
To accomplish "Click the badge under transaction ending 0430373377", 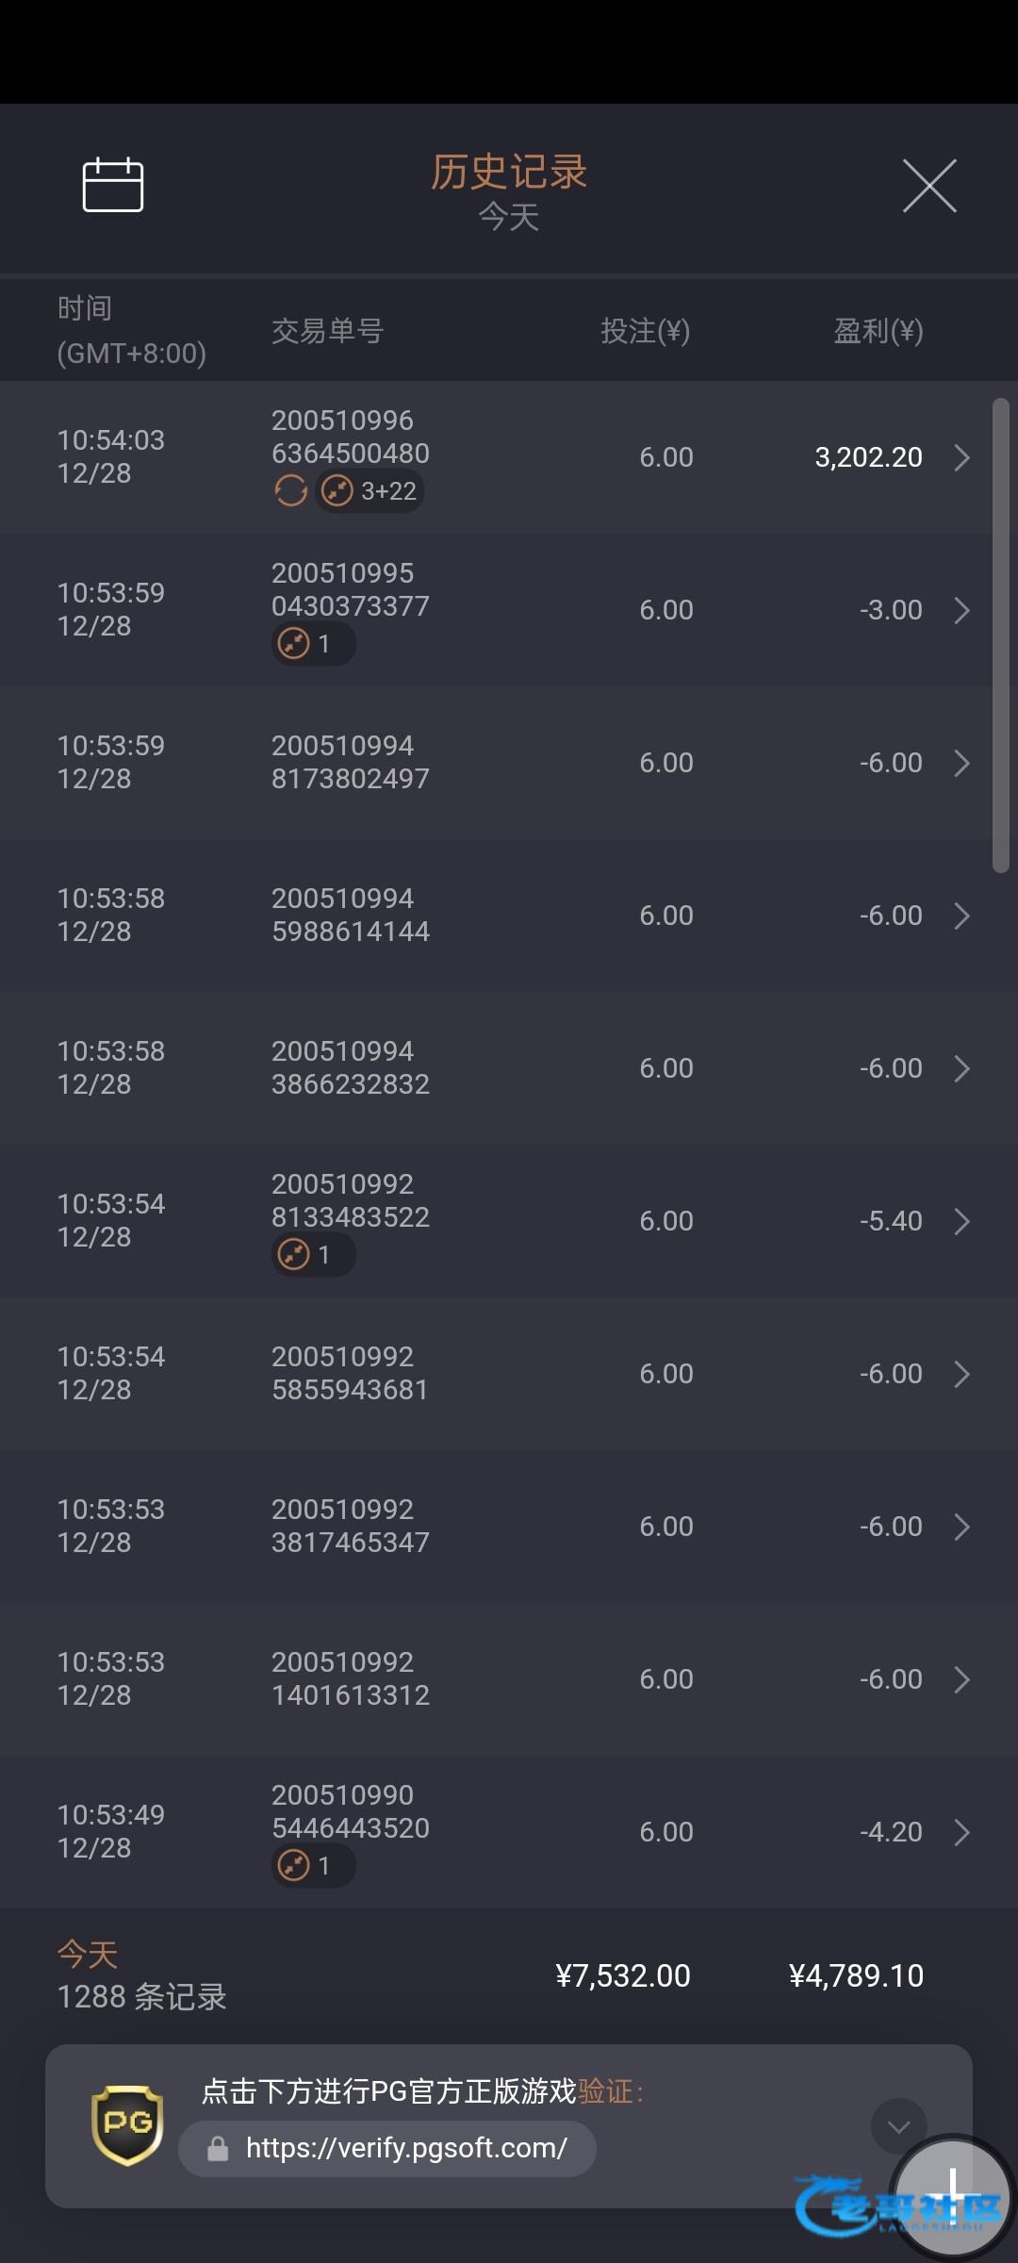I will click(312, 644).
